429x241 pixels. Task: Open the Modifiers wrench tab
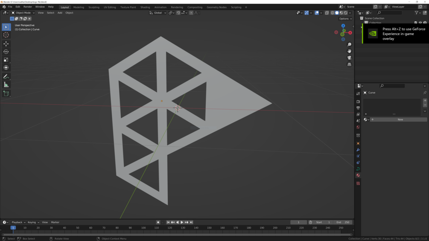[x=358, y=150]
